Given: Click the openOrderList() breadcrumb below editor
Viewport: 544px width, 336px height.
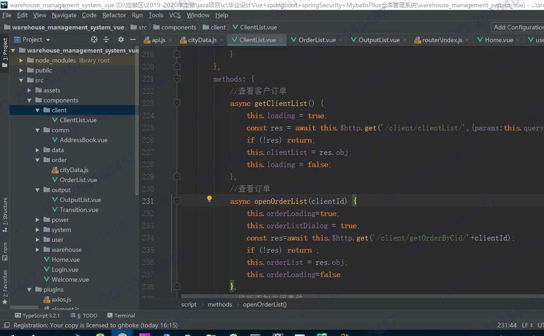Looking at the screenshot, I should click(x=265, y=304).
